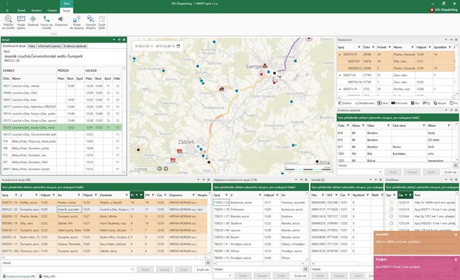Click the Skupin toolbar icon in Návaznosti
This screenshot has height=280, width=460.
click(x=440, y=103)
